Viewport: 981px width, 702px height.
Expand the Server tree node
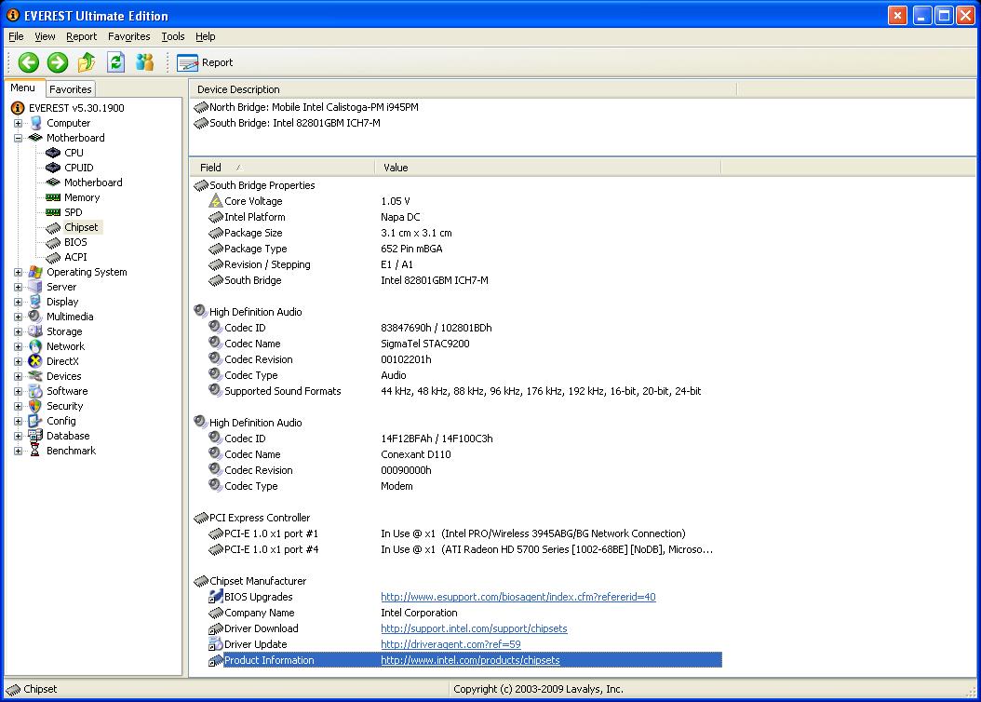(18, 287)
